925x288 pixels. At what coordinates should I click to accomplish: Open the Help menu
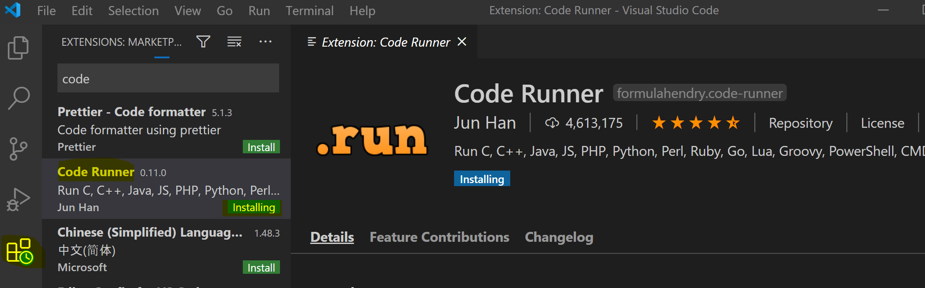[362, 11]
